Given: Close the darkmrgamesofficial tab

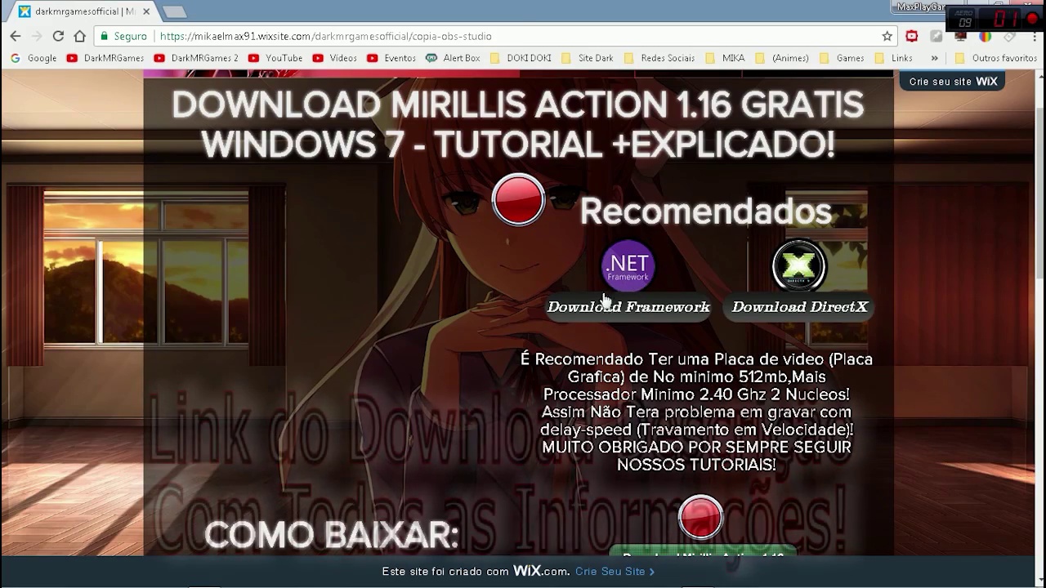Looking at the screenshot, I should pos(146,11).
